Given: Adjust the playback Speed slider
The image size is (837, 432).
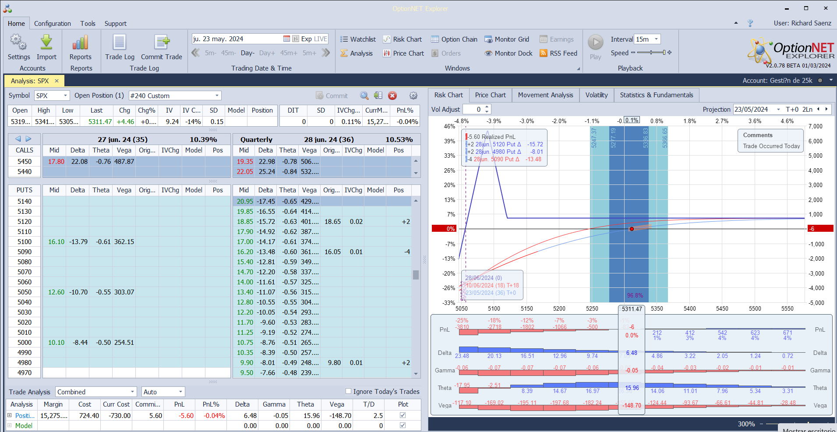Looking at the screenshot, I should click(651, 53).
